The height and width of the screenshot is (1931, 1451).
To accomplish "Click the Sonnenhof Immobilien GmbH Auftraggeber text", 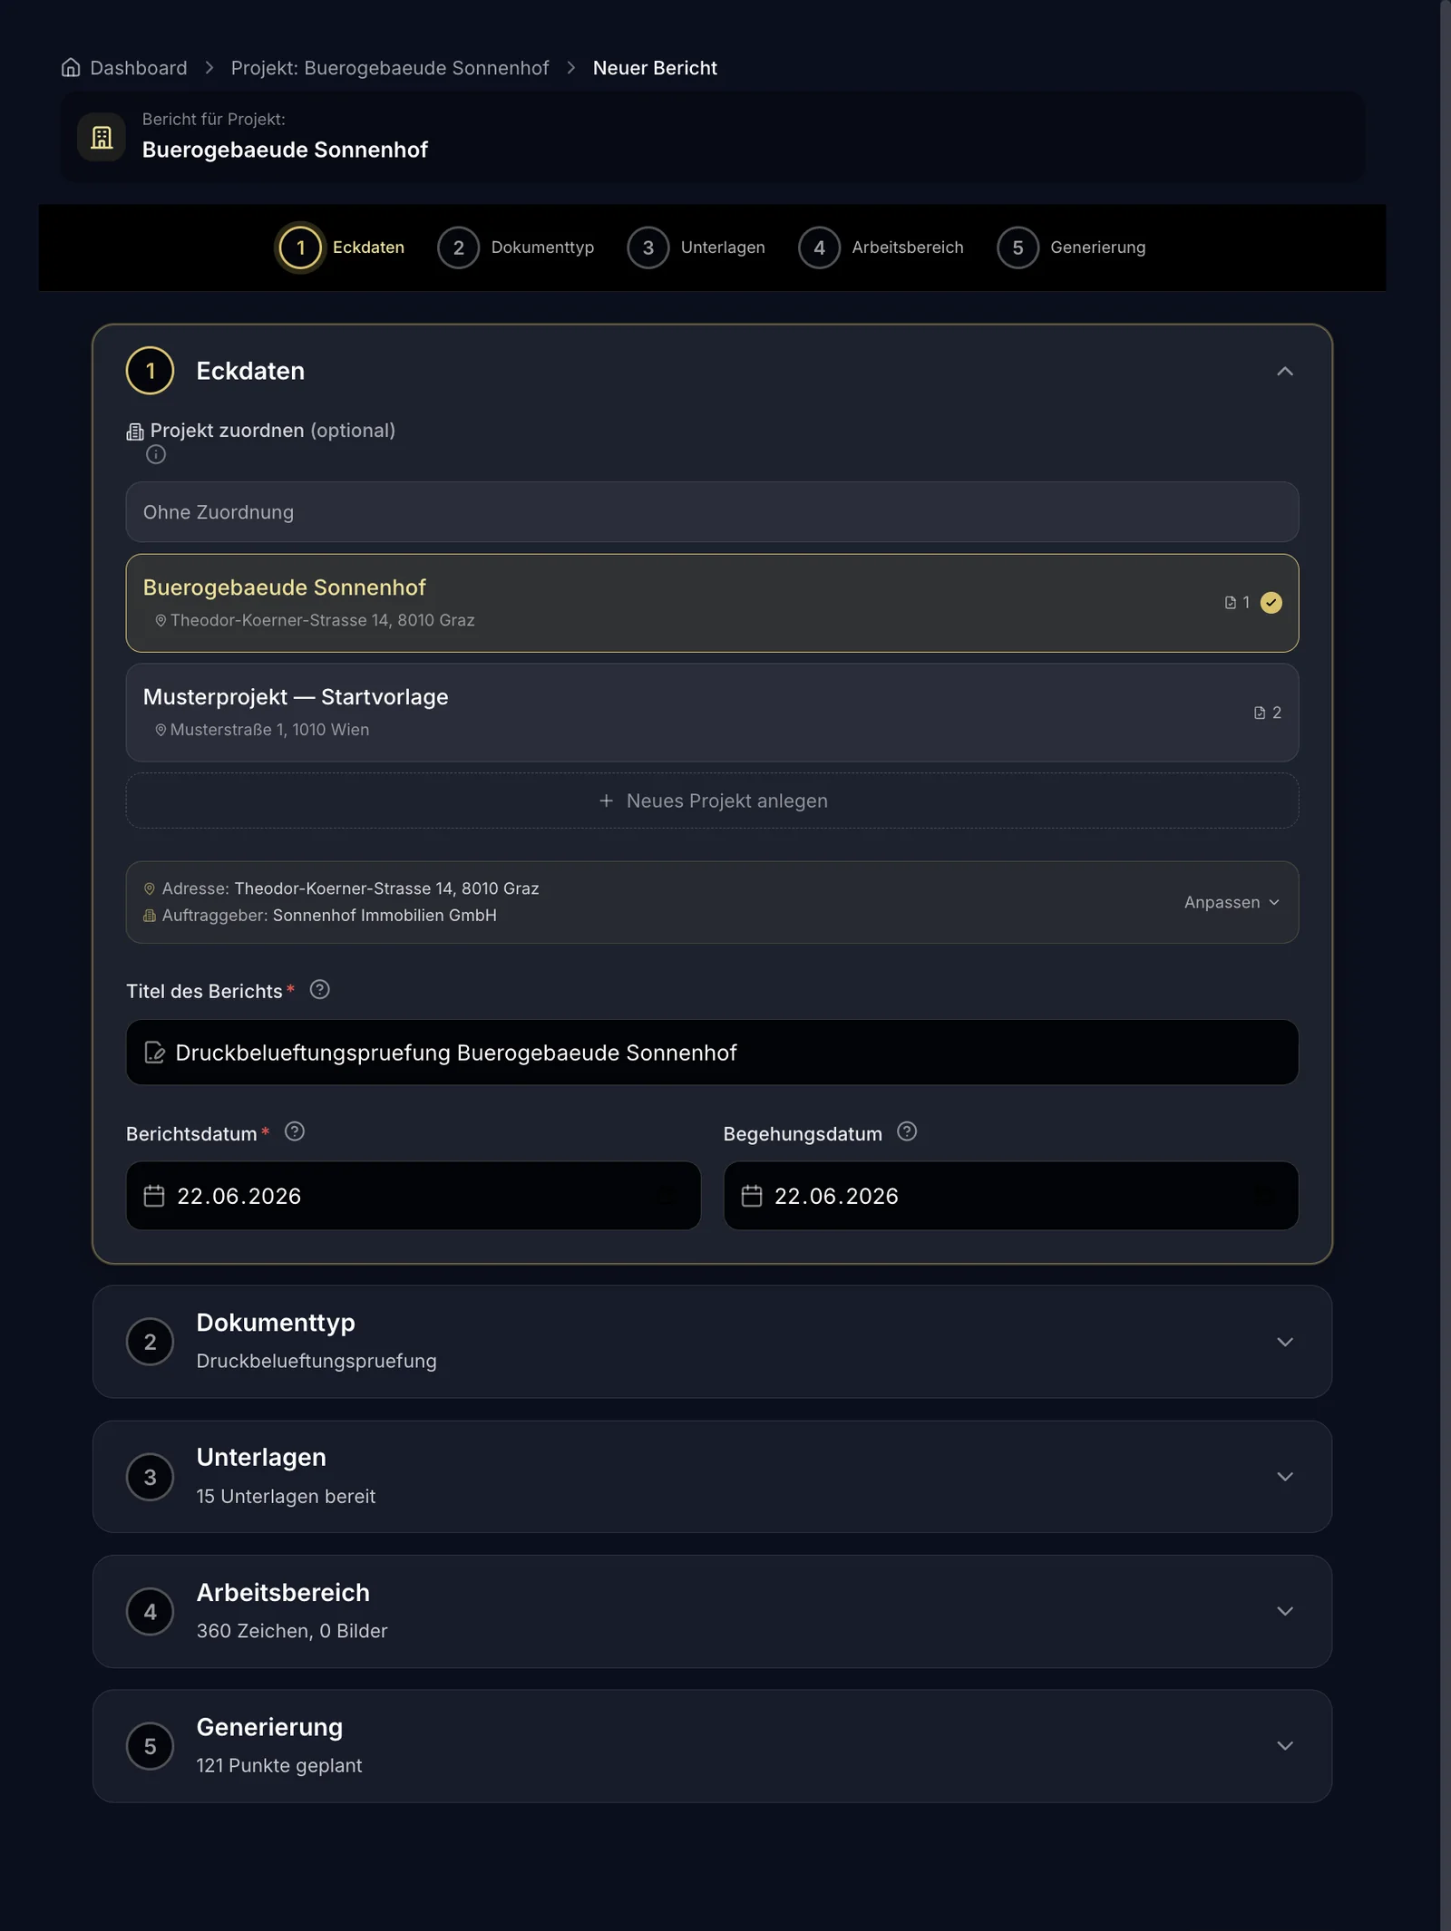I will point(385,916).
